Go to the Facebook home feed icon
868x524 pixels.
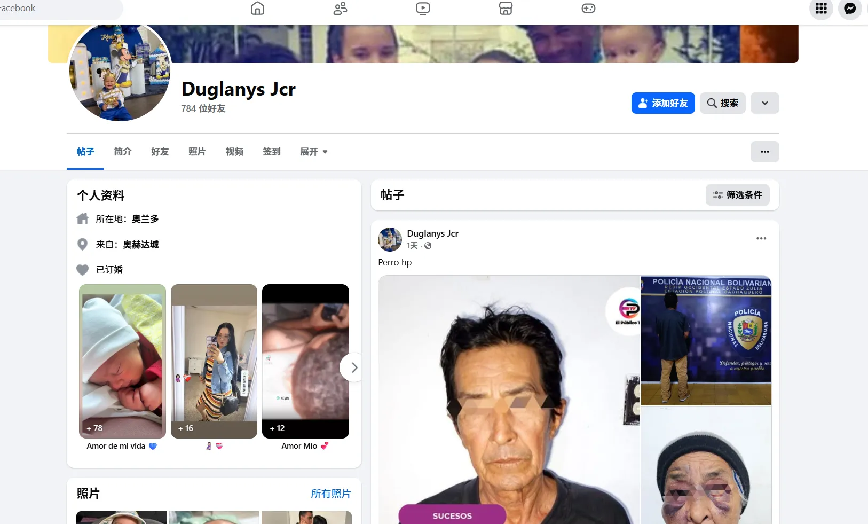[258, 9]
